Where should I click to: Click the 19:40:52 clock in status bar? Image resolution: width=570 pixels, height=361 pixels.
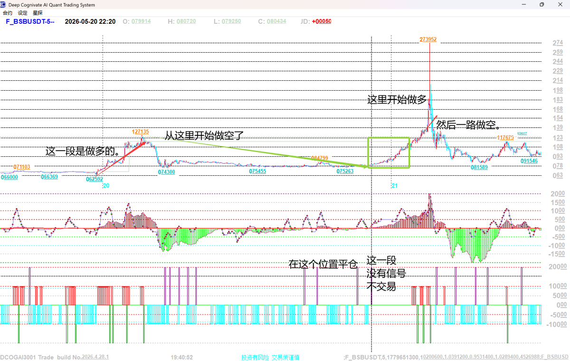click(181, 357)
